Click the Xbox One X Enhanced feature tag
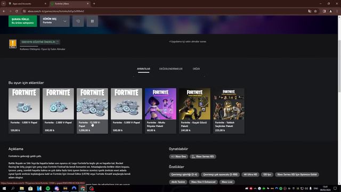The width and height of the screenshot is (341, 192). coord(203,182)
